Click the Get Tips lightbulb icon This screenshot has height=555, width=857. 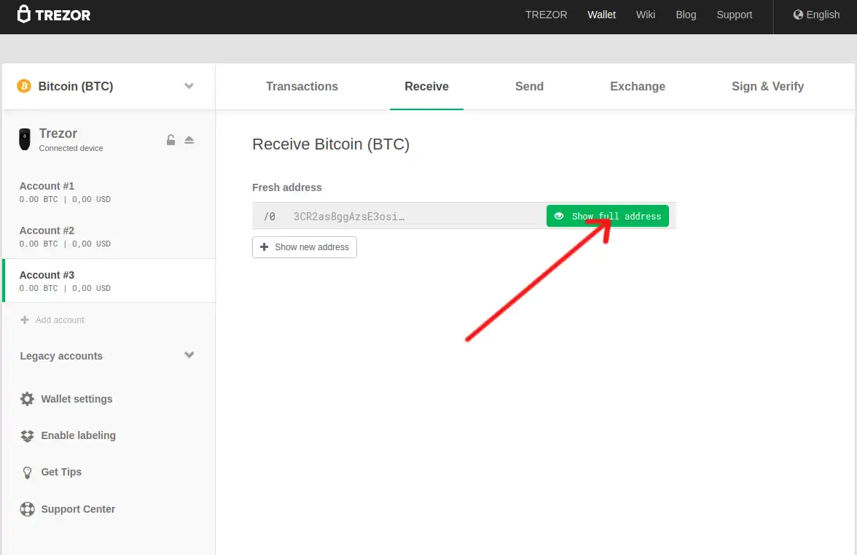pos(27,473)
